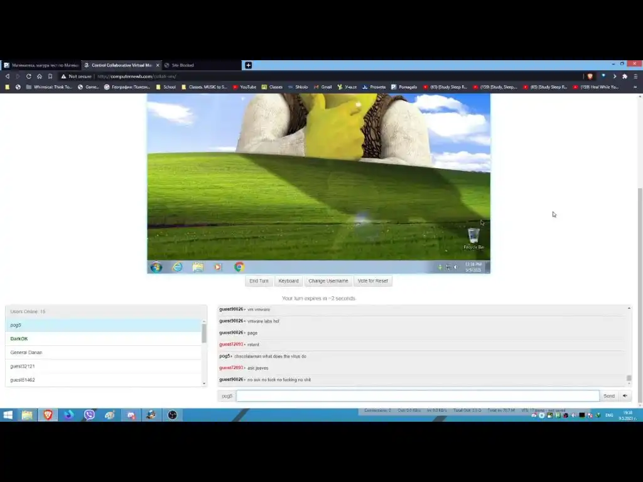Open the Windows Start button on host taskbar
This screenshot has height=482, width=643.
[x=8, y=415]
